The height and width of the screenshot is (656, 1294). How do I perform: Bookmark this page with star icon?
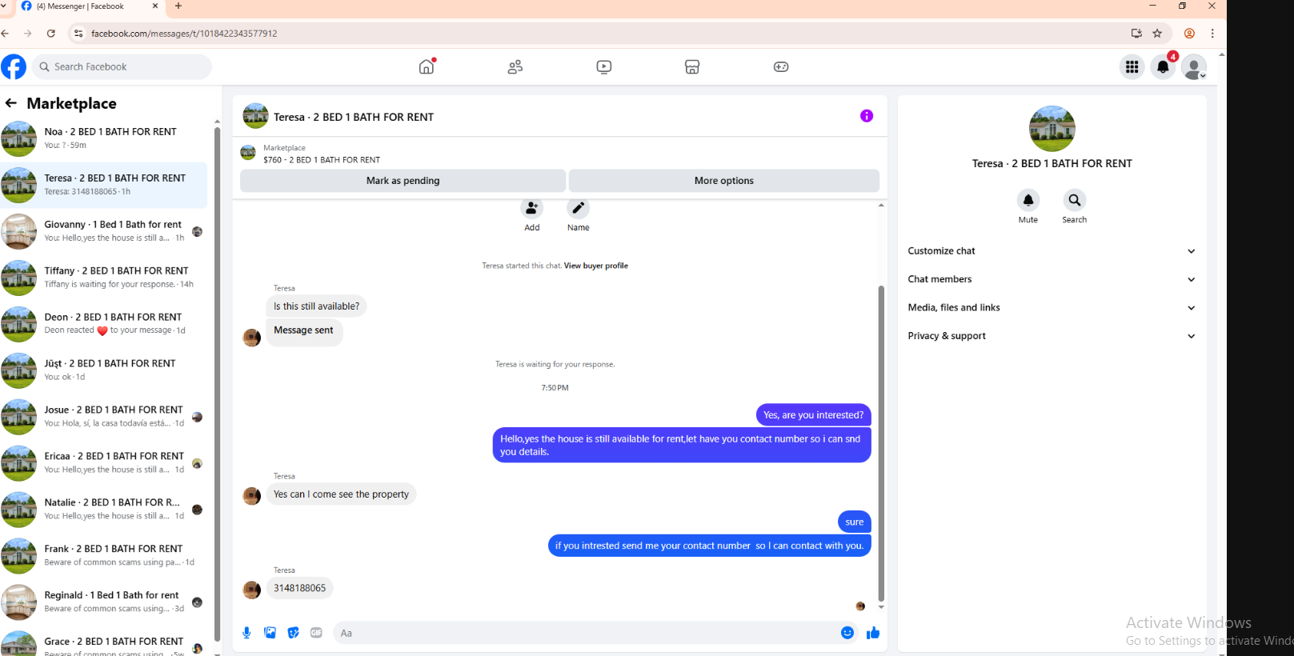pyautogui.click(x=1157, y=34)
